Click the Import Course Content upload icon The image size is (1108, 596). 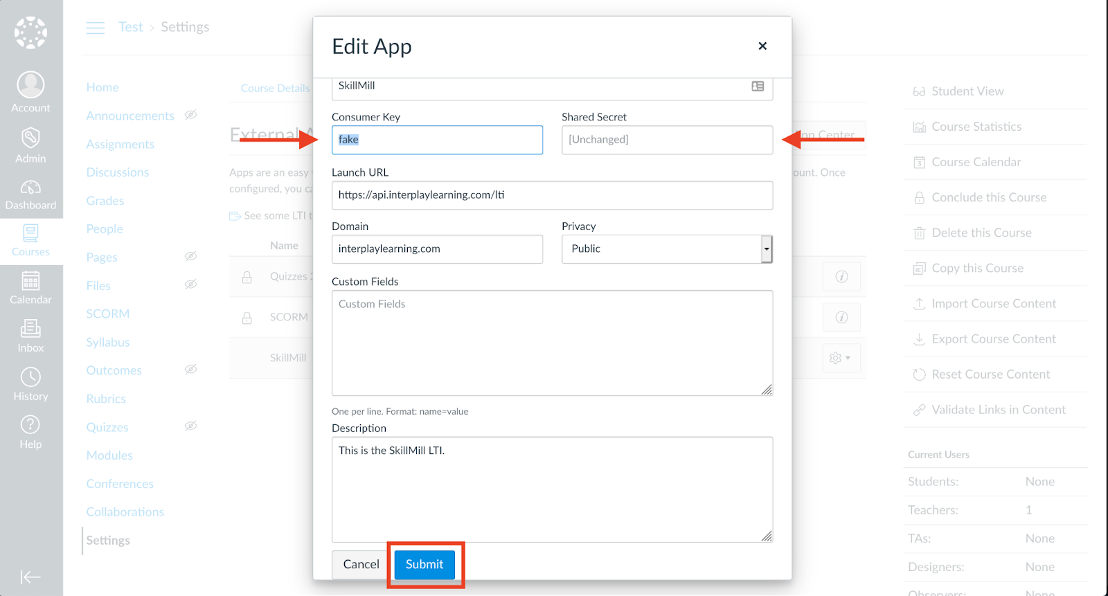pos(919,304)
